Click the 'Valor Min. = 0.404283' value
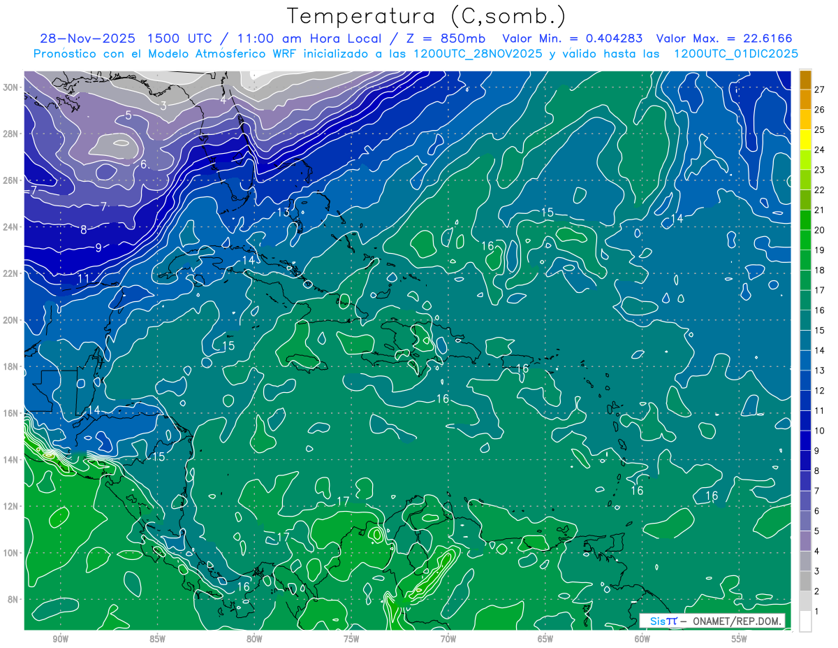Image resolution: width=838 pixels, height=648 pixels. (573, 38)
